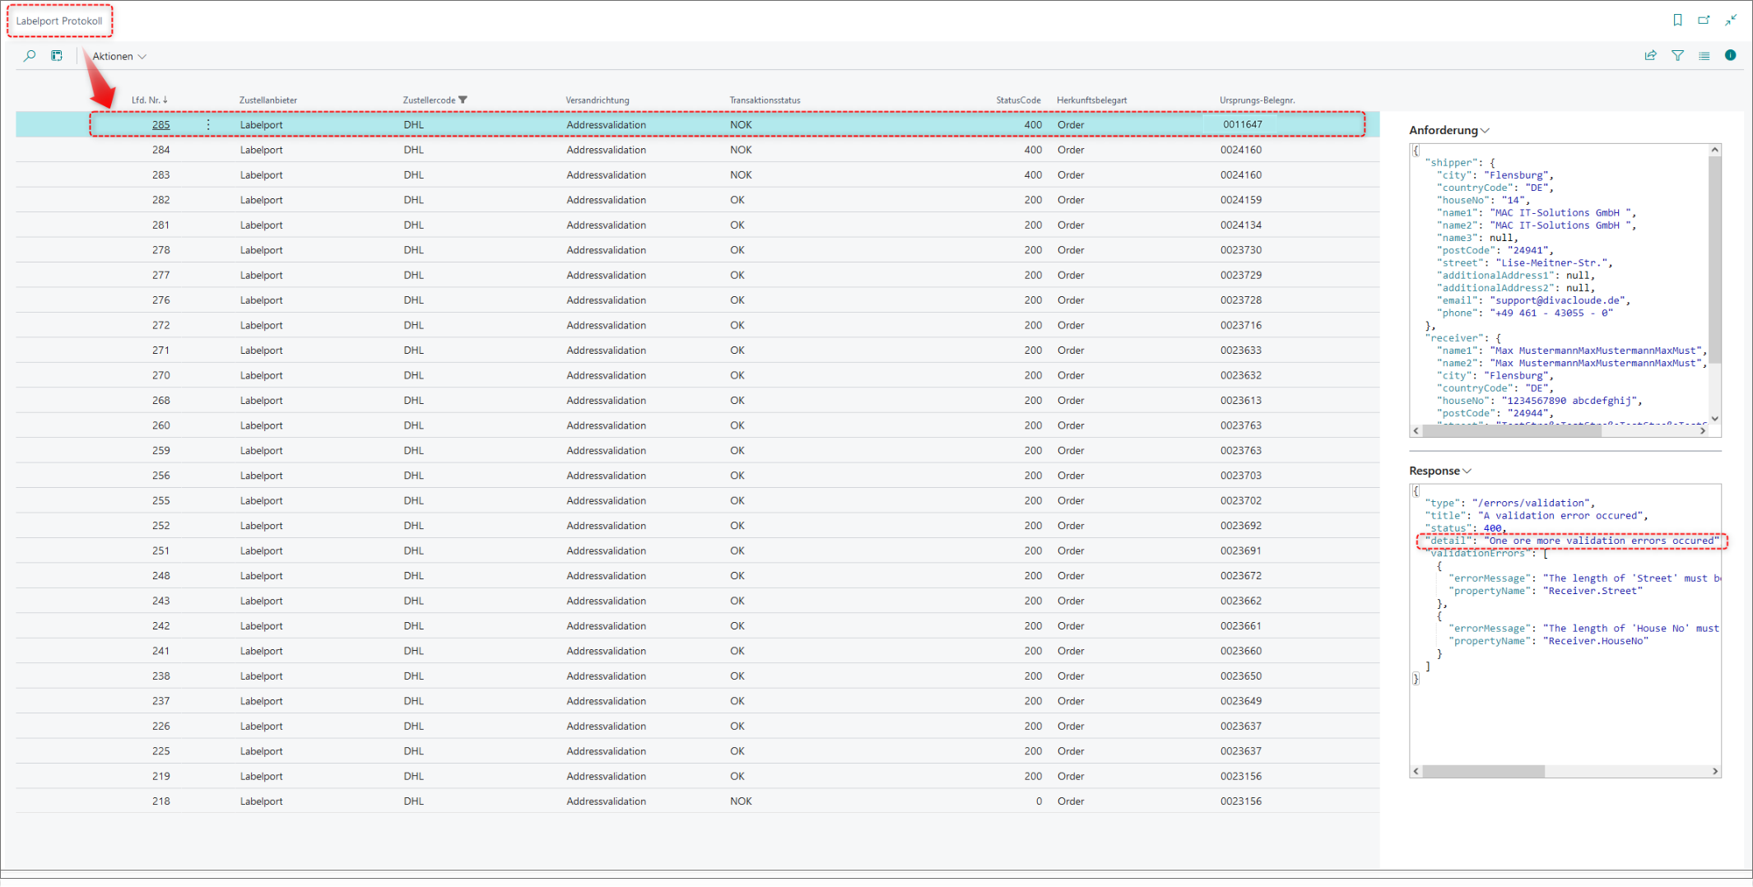Click Belegnr. 0023703 cell
This screenshot has height=887, width=1753.
pos(1241,476)
